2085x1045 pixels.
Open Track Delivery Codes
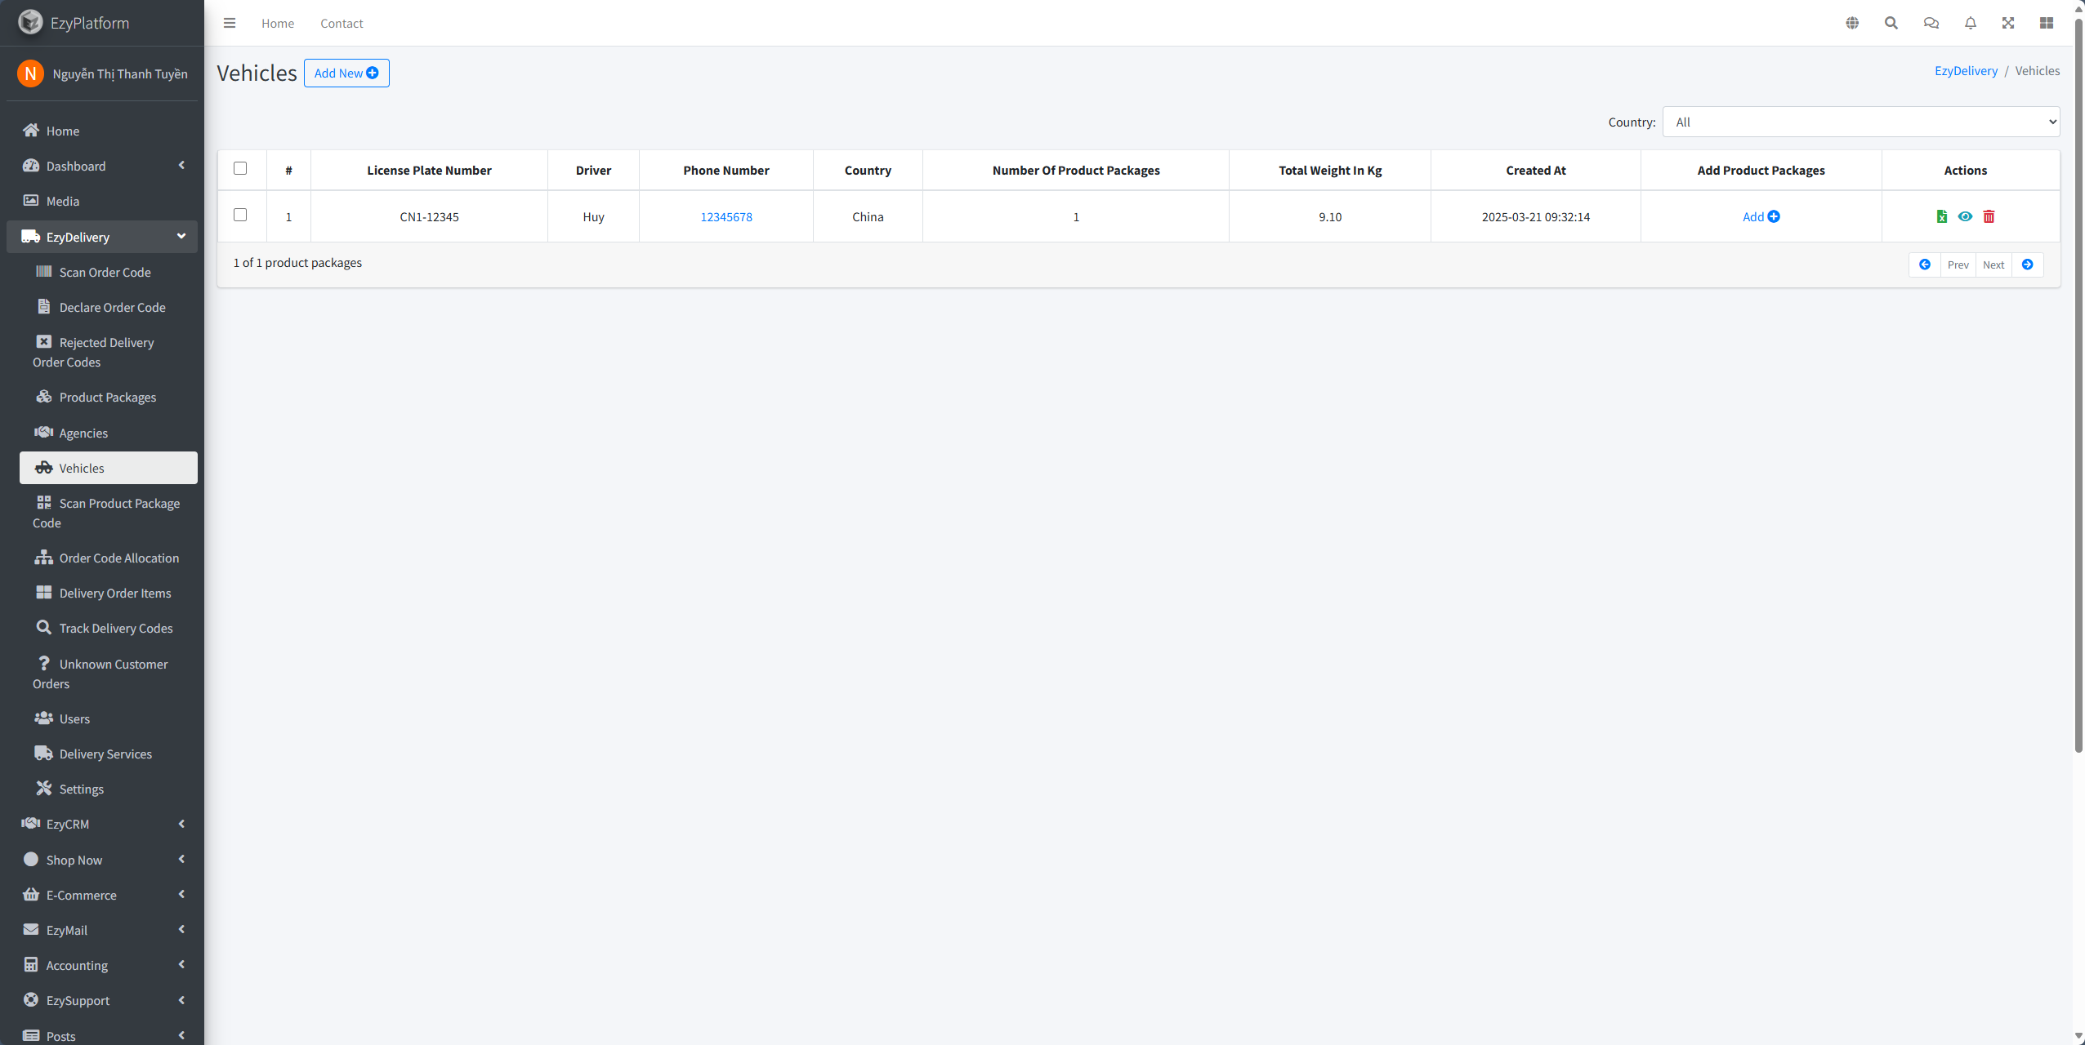tap(109, 628)
